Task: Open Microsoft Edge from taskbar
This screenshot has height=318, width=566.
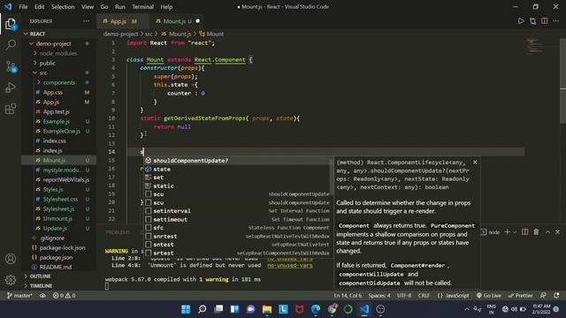Action: 316,309
